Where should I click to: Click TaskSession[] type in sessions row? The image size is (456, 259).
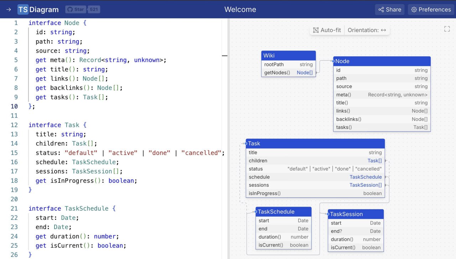366,185
